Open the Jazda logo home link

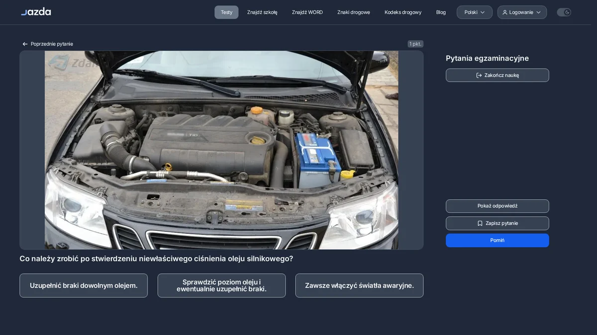coord(36,11)
